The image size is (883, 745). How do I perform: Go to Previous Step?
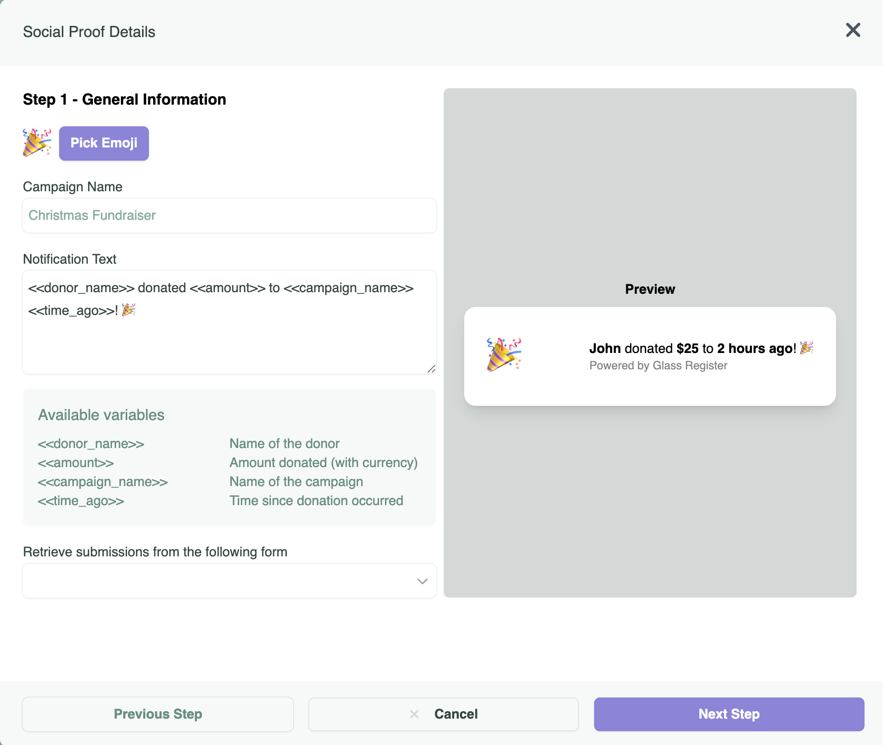(158, 714)
